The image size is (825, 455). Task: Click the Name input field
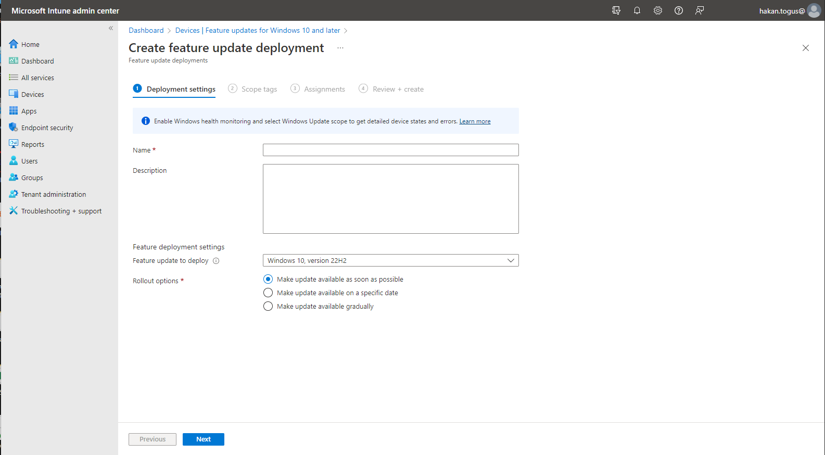coord(391,150)
